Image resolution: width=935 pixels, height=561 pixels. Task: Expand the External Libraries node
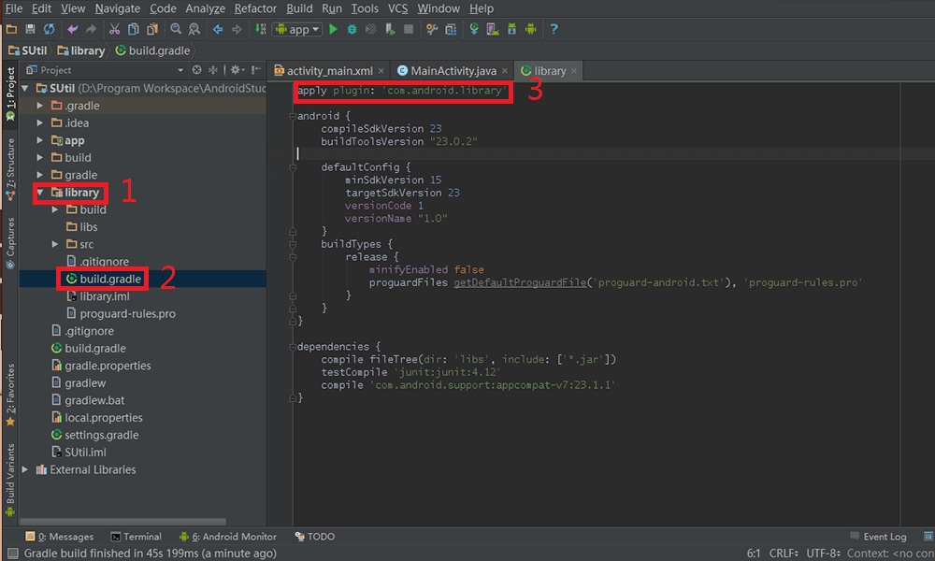coord(25,470)
